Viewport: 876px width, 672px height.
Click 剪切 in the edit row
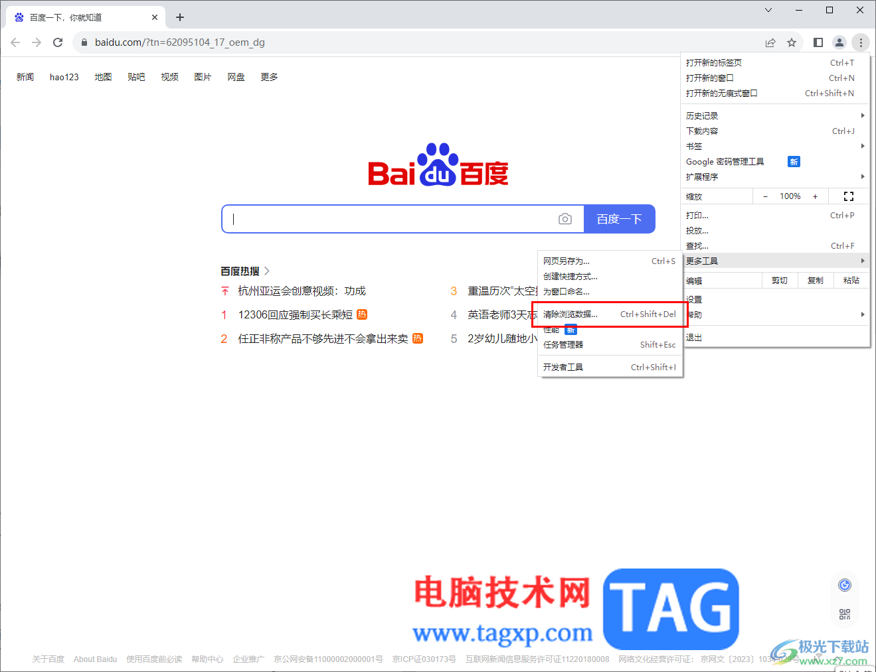[x=780, y=281]
